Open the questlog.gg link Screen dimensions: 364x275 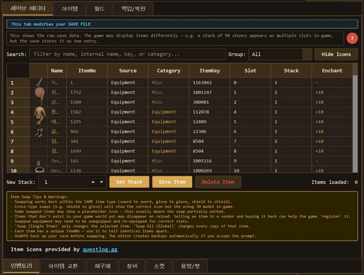tap(100, 249)
